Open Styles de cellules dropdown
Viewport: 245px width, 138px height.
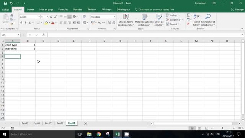(x=159, y=20)
